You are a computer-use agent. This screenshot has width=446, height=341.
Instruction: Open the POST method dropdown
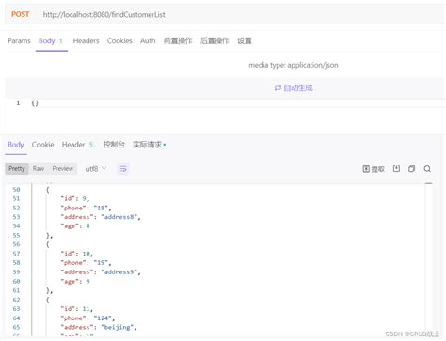[21, 14]
